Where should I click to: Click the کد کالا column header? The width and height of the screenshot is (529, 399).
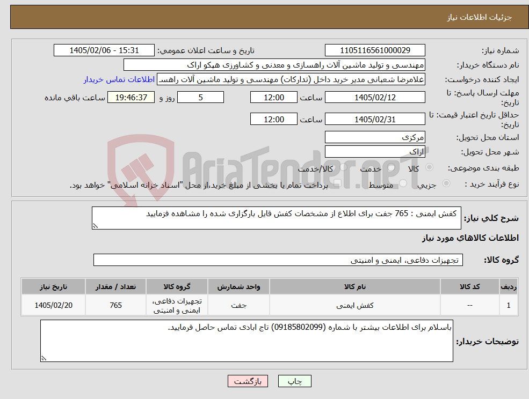click(x=469, y=286)
